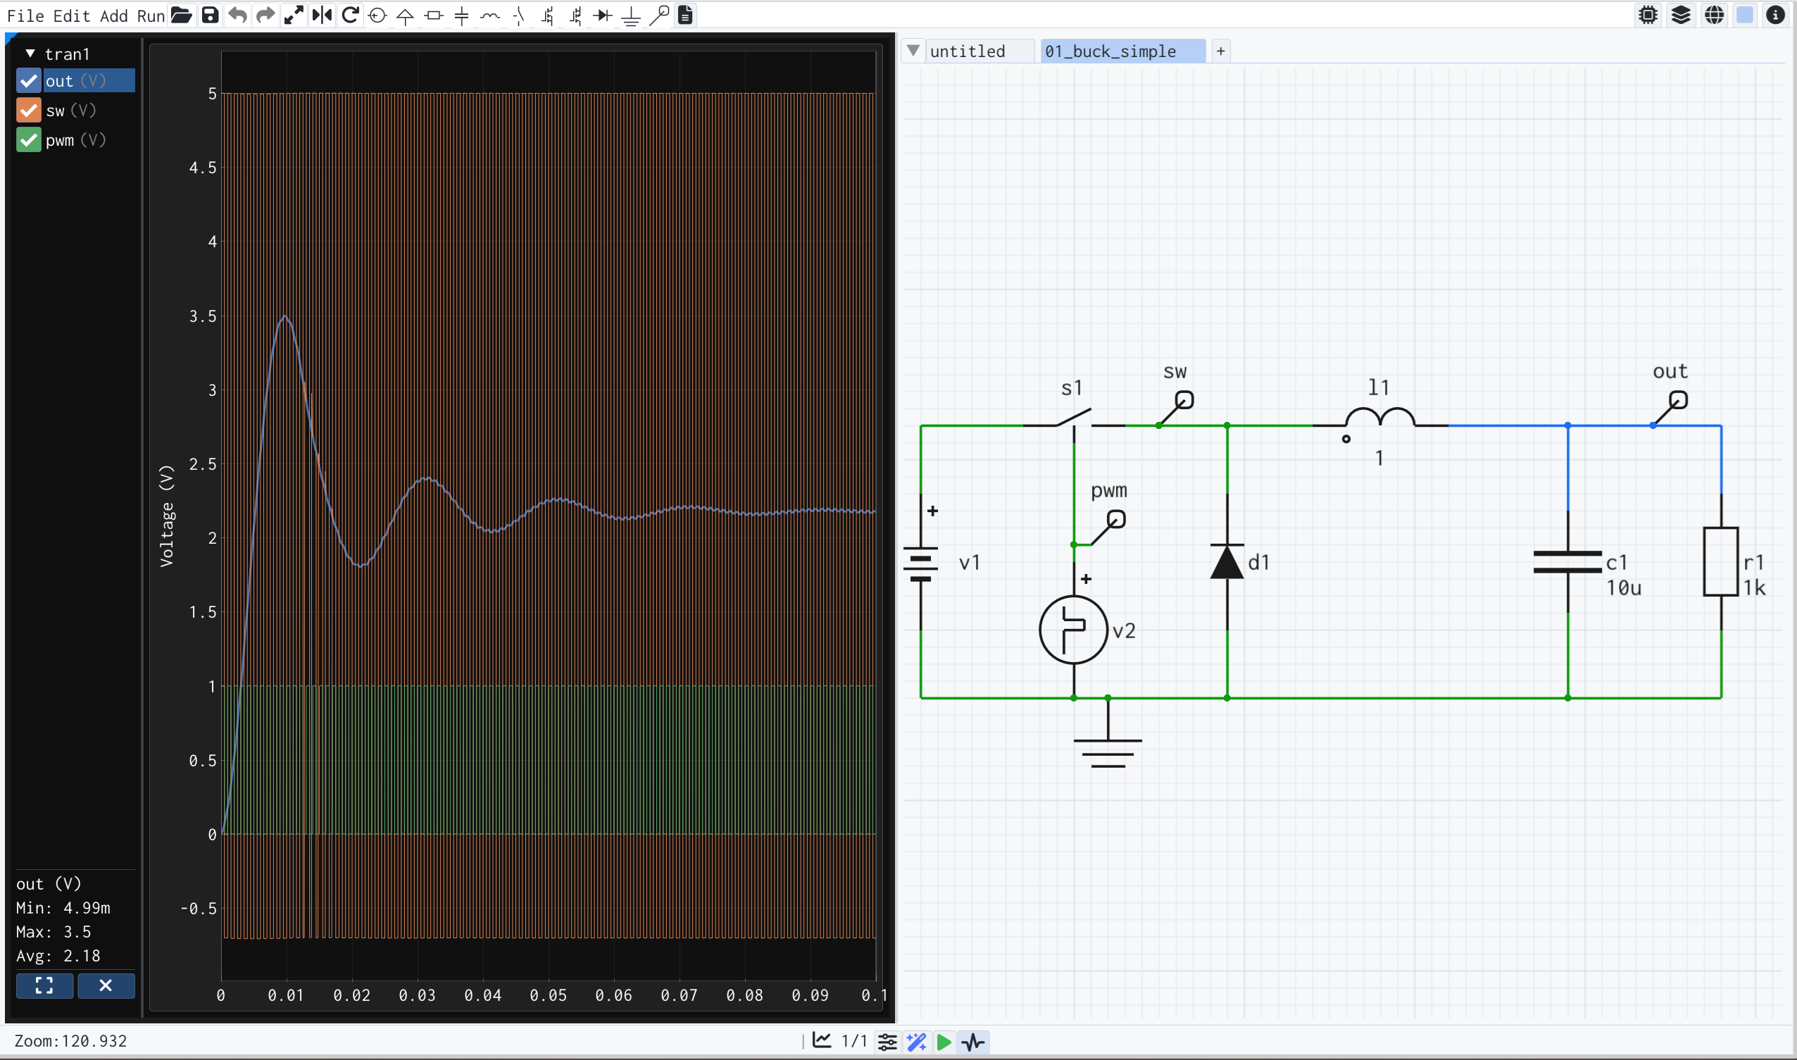Screen dimensions: 1797x1060
Task: Select the rotate tool in the toolbar
Action: [351, 15]
